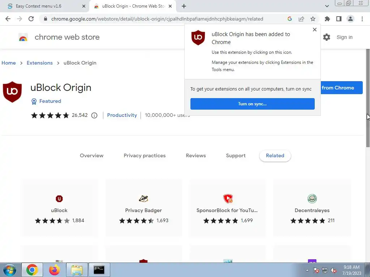Click the uBlock Origin shield in popup
Screen dimensions: 370x277
tap(198, 38)
